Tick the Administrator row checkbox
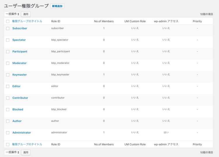This screenshot has width=219, height=157. 8,133
